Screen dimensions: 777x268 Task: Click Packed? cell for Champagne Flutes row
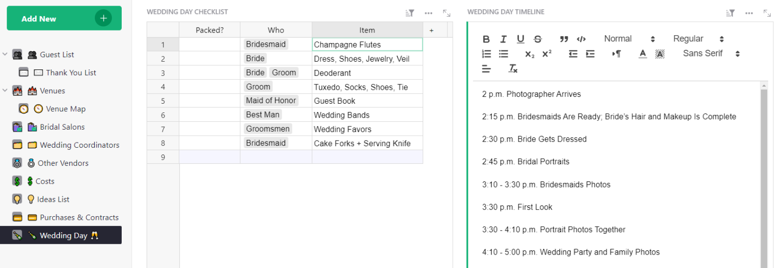pos(209,45)
